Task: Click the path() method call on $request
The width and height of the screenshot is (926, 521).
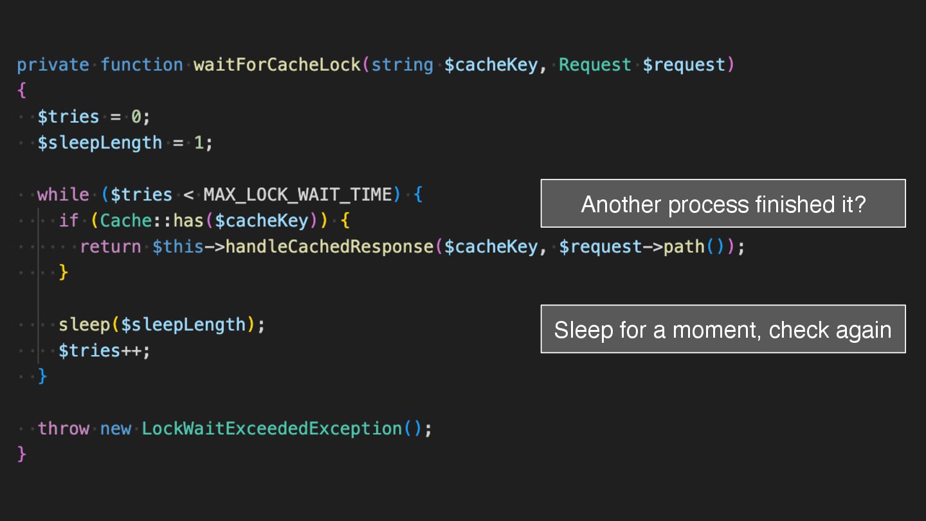Action: point(684,247)
